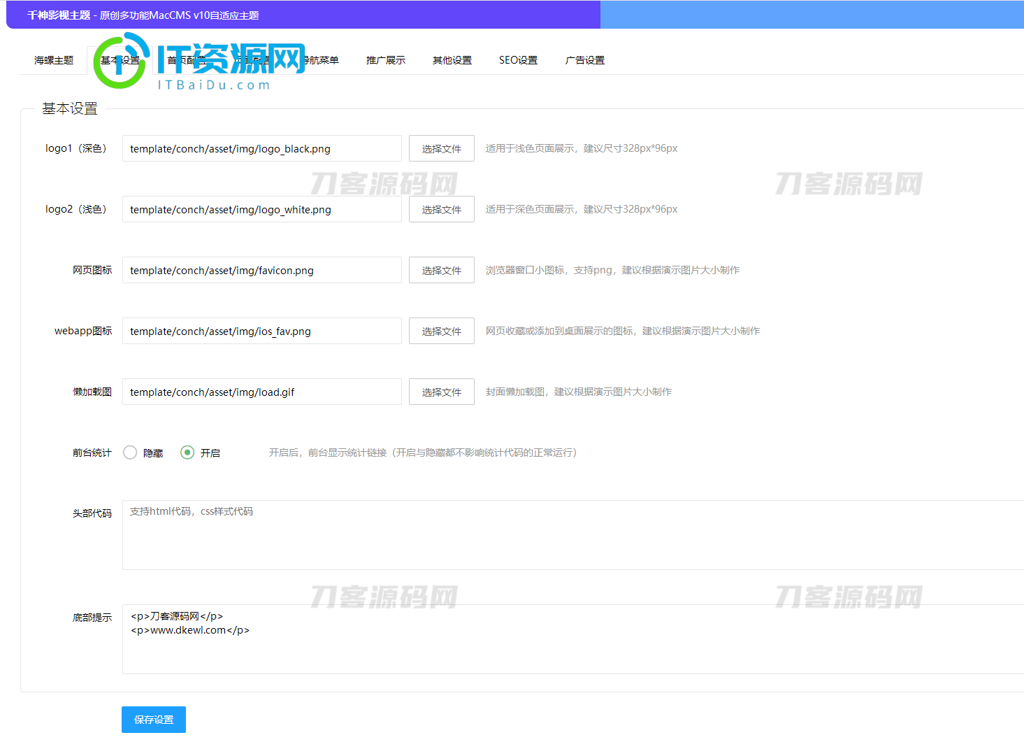Switch to the 基本设置 tab
The height and width of the screenshot is (756, 1024).
pyautogui.click(x=120, y=60)
